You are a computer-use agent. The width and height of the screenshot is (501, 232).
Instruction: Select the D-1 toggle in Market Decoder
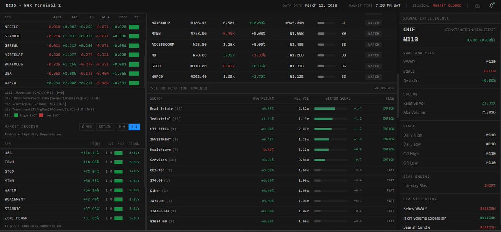[x=134, y=127]
